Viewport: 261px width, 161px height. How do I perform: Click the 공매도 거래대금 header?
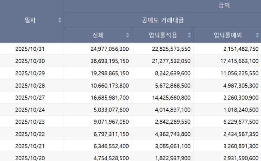click(x=163, y=20)
